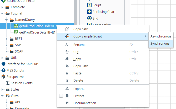Click the Session Events icon
This screenshot has width=176, height=109.
[8, 83]
